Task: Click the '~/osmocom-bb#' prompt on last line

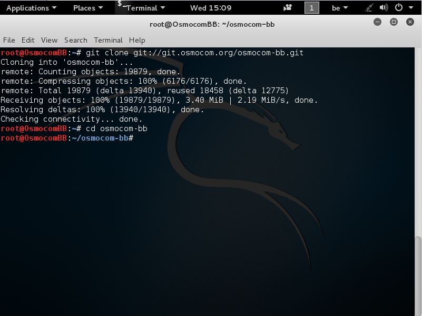Action: (103, 138)
